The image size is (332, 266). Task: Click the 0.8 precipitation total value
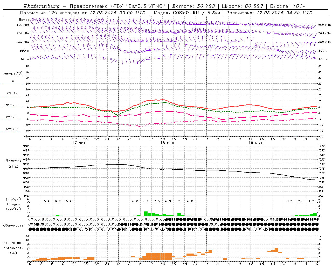168,201
